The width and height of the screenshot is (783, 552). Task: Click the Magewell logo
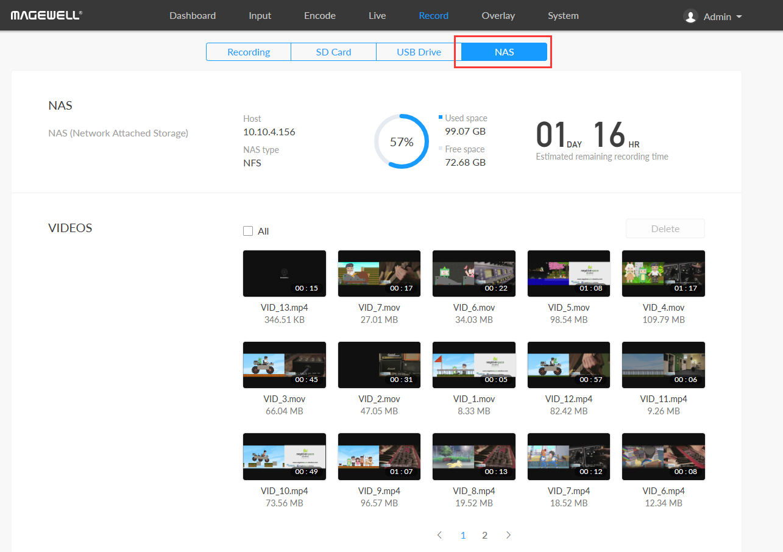coord(46,15)
